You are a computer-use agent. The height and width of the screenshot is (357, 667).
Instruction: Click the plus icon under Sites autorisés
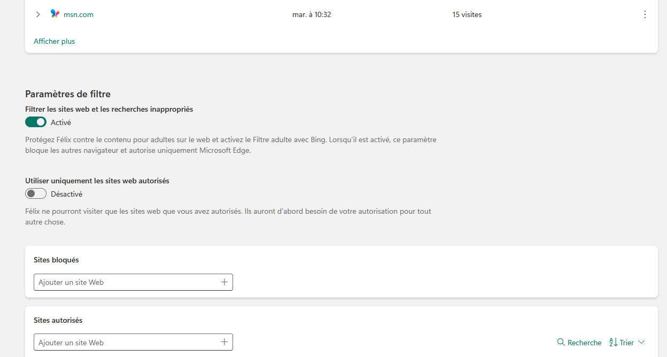pos(224,342)
